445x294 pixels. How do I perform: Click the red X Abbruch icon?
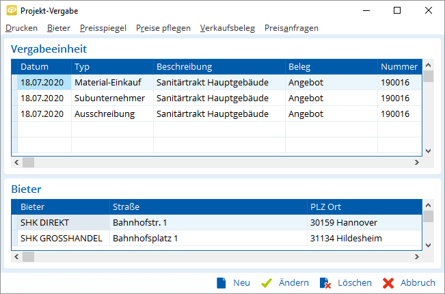pos(388,282)
